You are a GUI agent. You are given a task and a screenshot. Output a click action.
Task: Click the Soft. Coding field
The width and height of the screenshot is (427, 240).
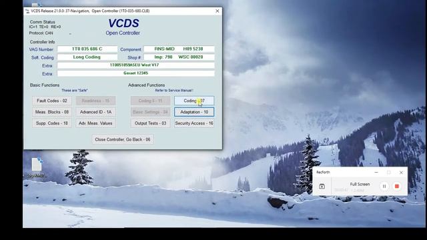pos(87,57)
